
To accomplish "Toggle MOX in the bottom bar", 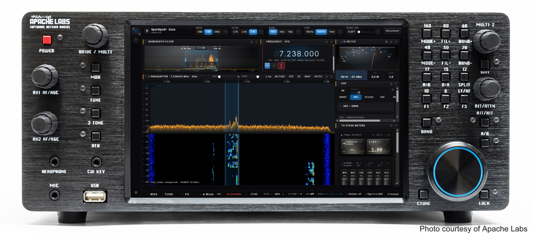I will point(154,194).
